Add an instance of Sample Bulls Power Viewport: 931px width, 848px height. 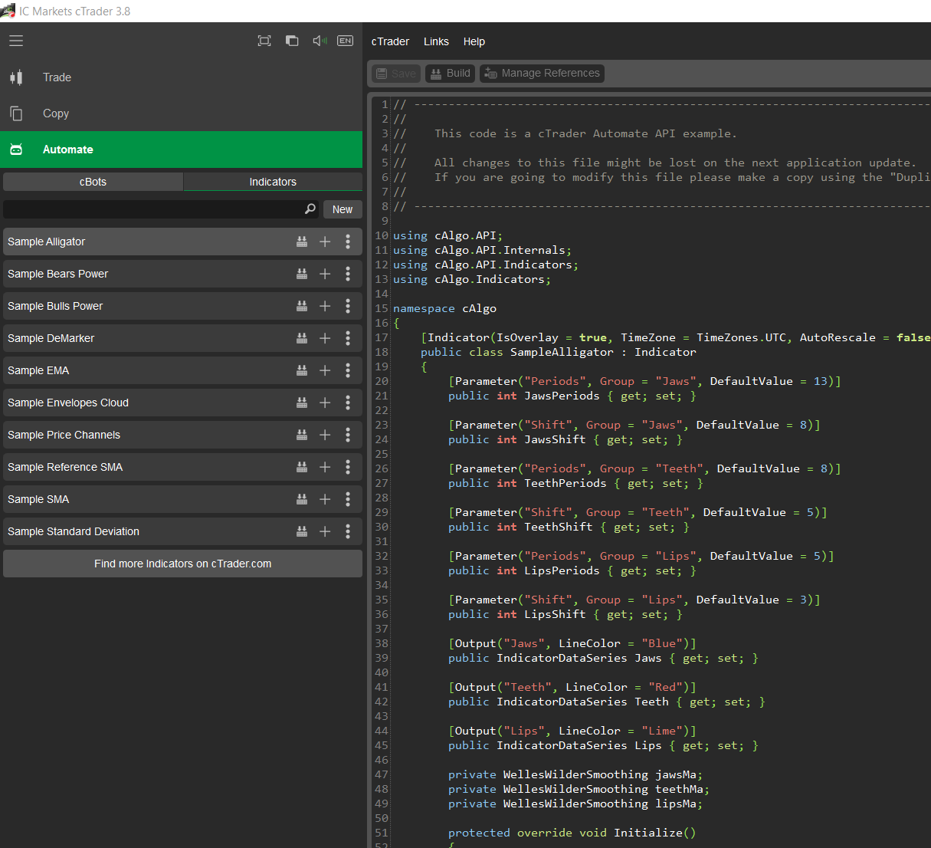325,306
